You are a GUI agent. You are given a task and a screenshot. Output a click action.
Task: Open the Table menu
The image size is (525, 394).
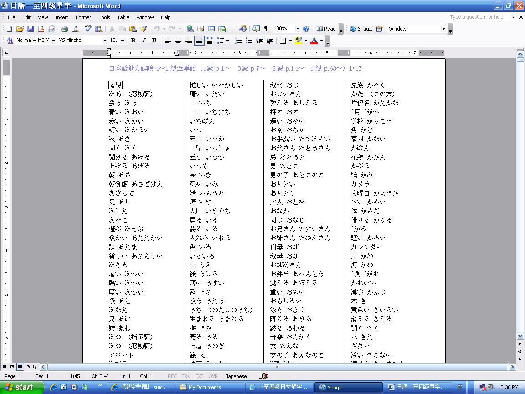(123, 17)
